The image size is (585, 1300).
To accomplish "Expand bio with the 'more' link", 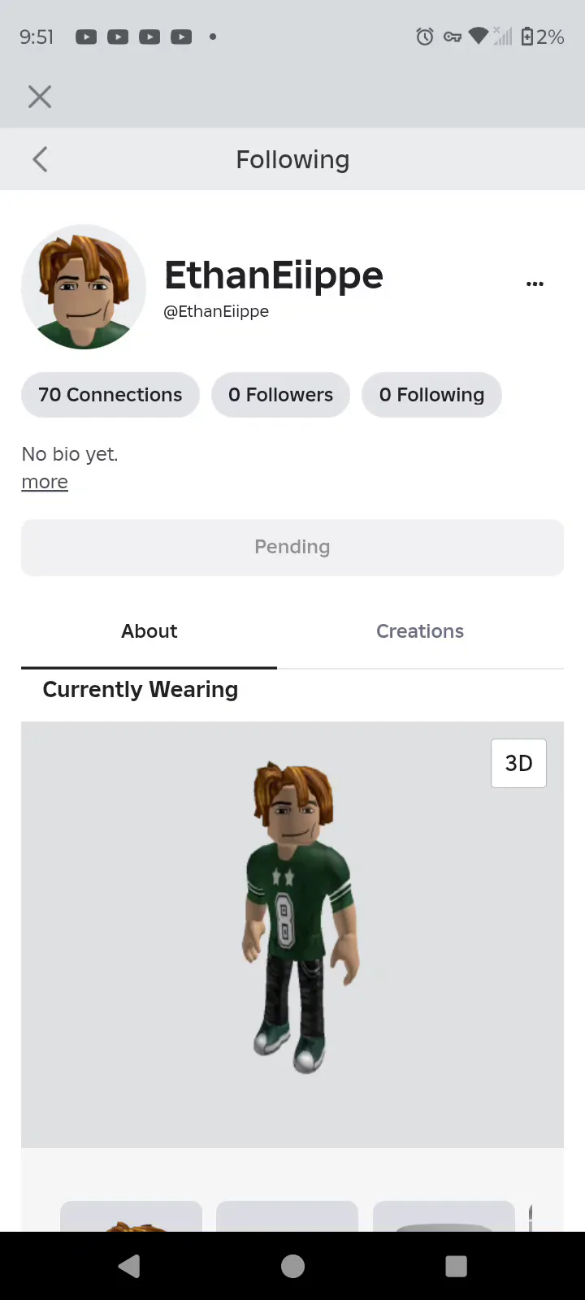I will (45, 482).
